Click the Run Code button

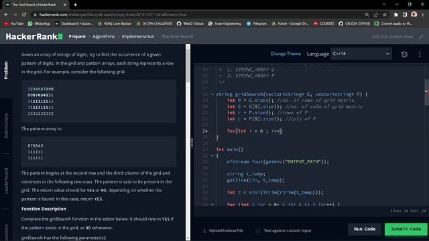click(x=365, y=229)
